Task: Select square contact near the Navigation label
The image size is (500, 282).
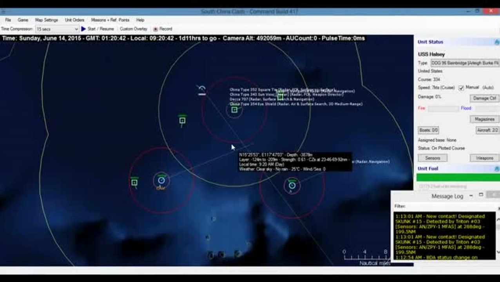Action: [280, 96]
